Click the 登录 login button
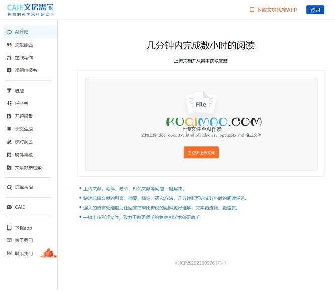Image resolution: width=335 pixels, height=293 pixels. click(x=315, y=10)
